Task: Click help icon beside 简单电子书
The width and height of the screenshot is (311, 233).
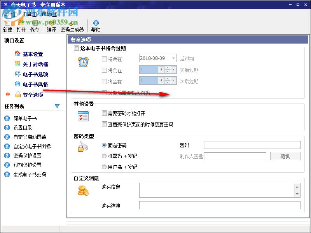Action: [7, 118]
